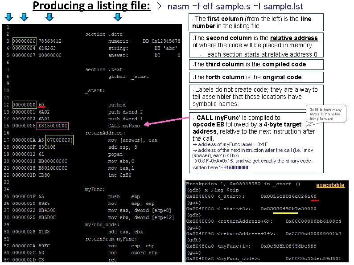Open the yellow 'executable' link
The image size is (354, 265).
tap(330, 185)
